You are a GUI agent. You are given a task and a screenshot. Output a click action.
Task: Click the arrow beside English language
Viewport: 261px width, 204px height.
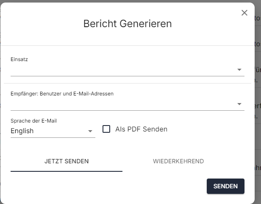coord(90,131)
